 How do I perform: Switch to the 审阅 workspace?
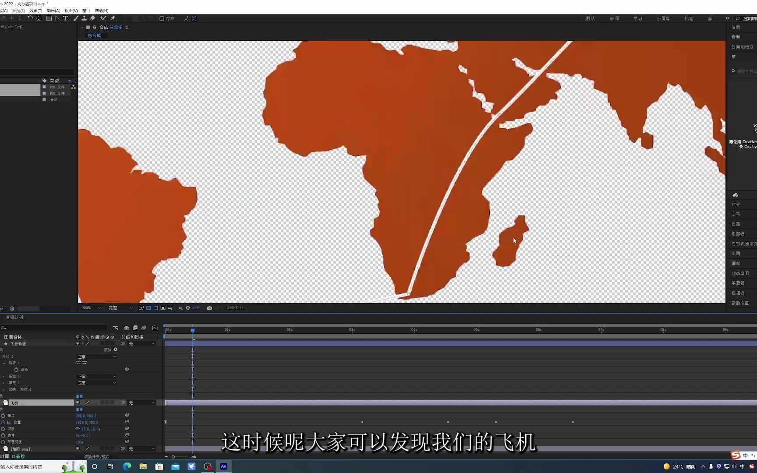614,18
